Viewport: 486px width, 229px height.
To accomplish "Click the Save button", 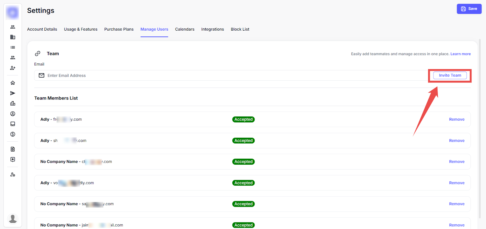I will (x=469, y=9).
